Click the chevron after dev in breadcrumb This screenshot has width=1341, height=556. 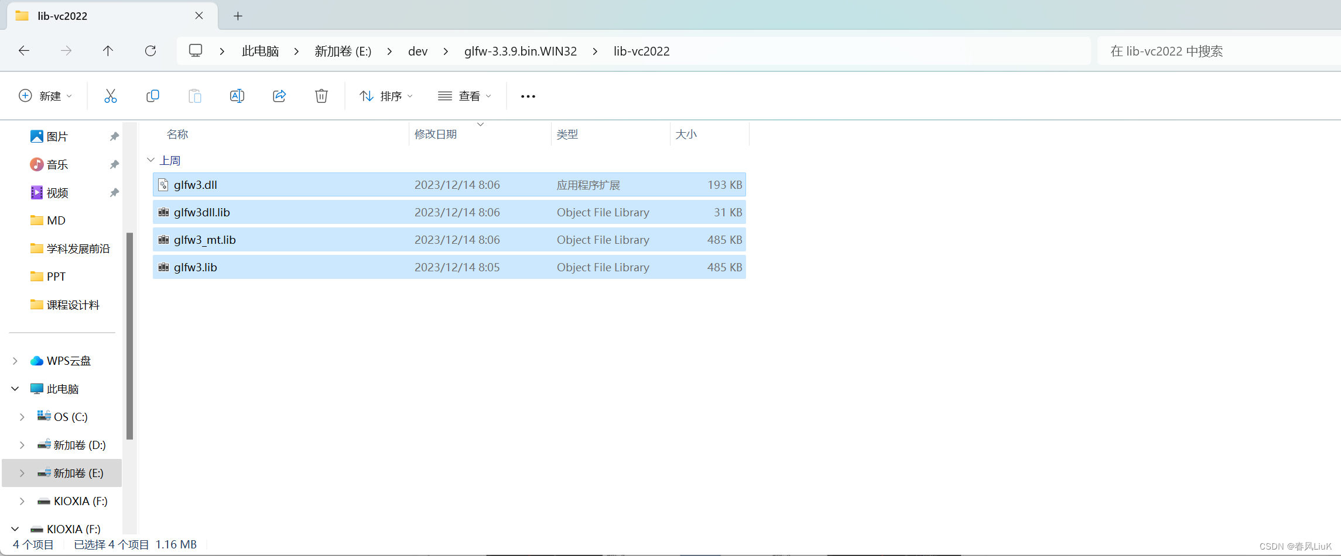tap(446, 51)
